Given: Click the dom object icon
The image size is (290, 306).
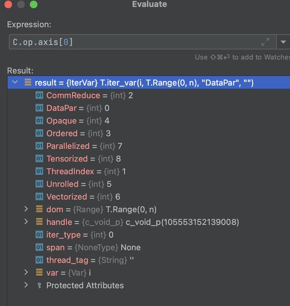Looking at the screenshot, I should click(39, 209).
